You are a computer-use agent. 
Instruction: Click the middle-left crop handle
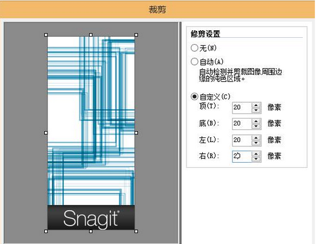46,133
